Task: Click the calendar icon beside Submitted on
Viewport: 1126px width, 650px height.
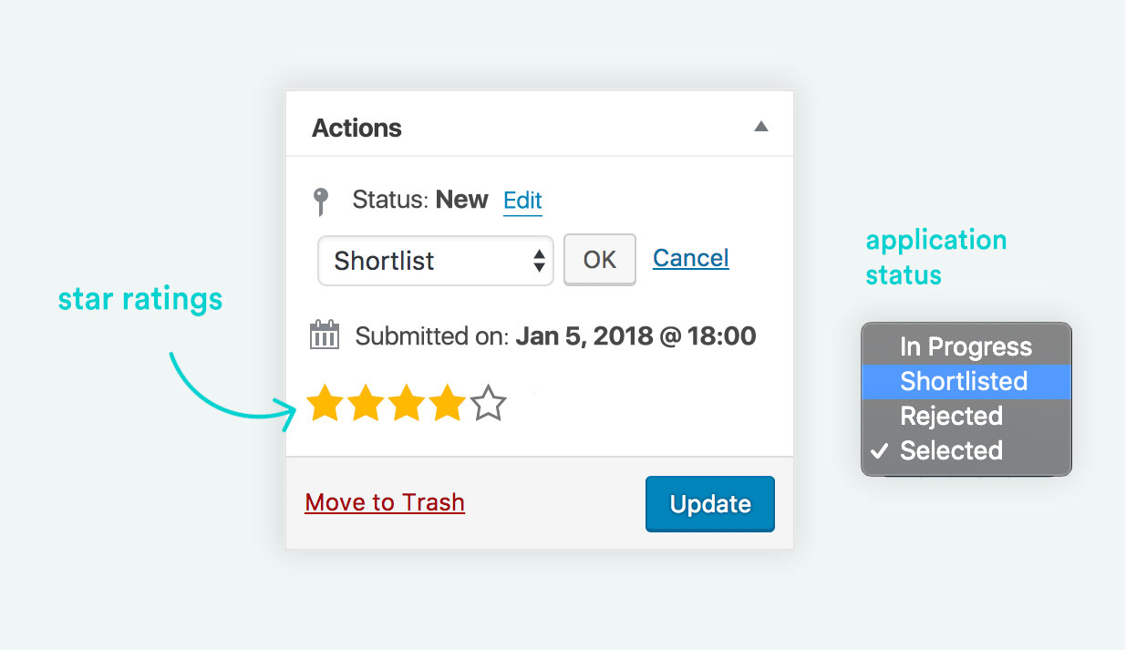Action: coord(325,335)
